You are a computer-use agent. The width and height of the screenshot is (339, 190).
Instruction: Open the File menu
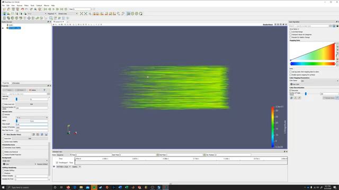(3, 5)
